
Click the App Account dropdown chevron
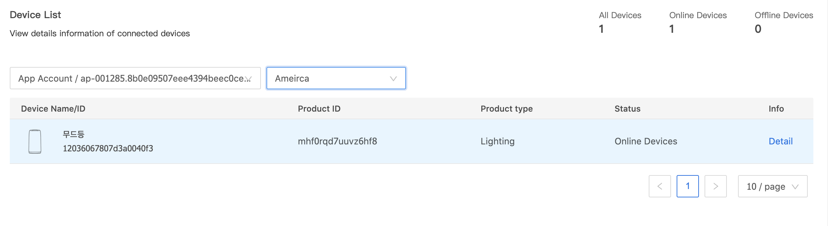248,78
